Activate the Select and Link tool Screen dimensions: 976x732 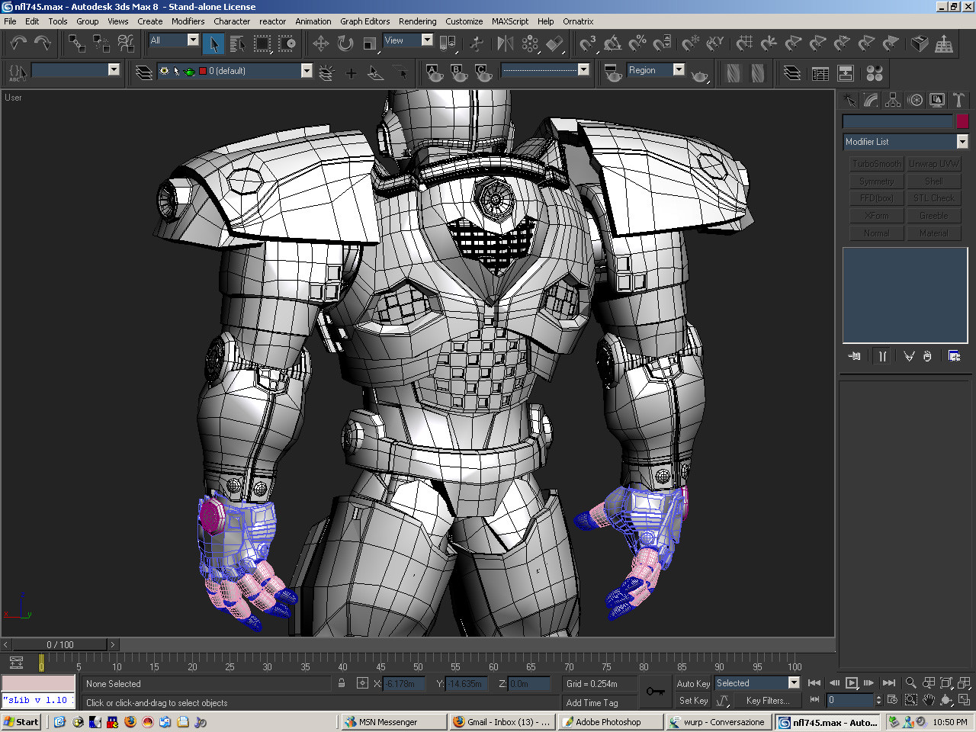[x=76, y=43]
